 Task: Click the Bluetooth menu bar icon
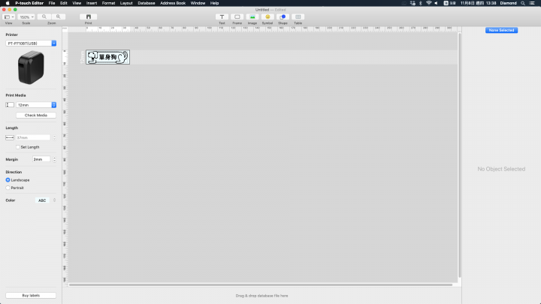[420, 3]
